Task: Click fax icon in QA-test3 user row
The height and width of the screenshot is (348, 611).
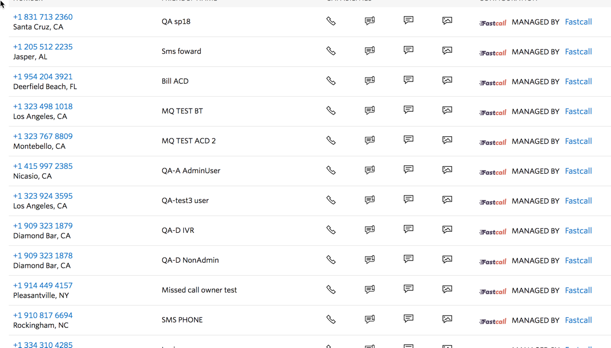Action: click(x=370, y=200)
